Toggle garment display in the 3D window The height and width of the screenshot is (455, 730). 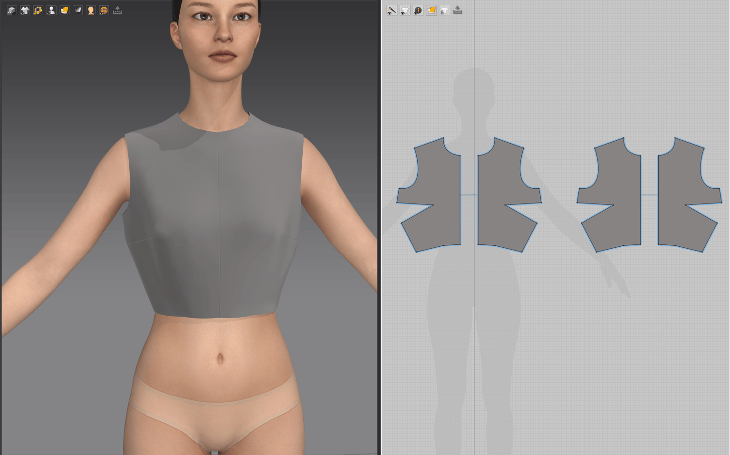point(25,10)
